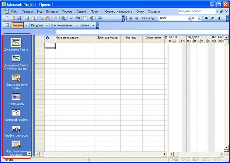The width and height of the screenshot is (230, 163).
Task: Toggle underline Ч formatting
Action: (219, 18)
